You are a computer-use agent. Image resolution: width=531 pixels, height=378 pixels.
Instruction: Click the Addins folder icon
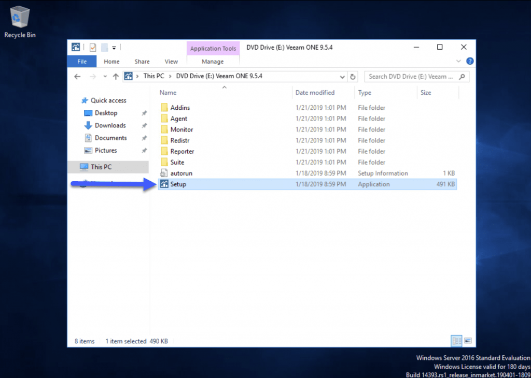point(164,108)
